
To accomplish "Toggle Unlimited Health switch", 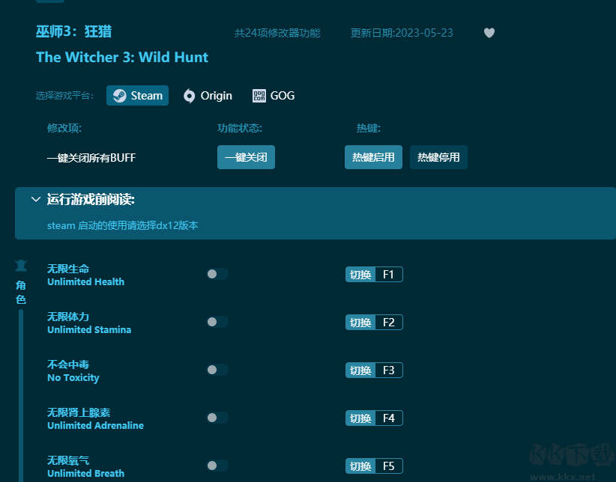I will [x=217, y=274].
